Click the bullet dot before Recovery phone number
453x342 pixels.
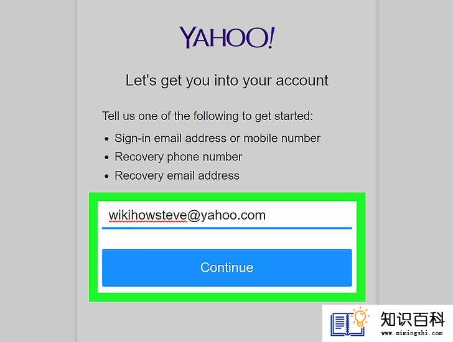pos(106,157)
